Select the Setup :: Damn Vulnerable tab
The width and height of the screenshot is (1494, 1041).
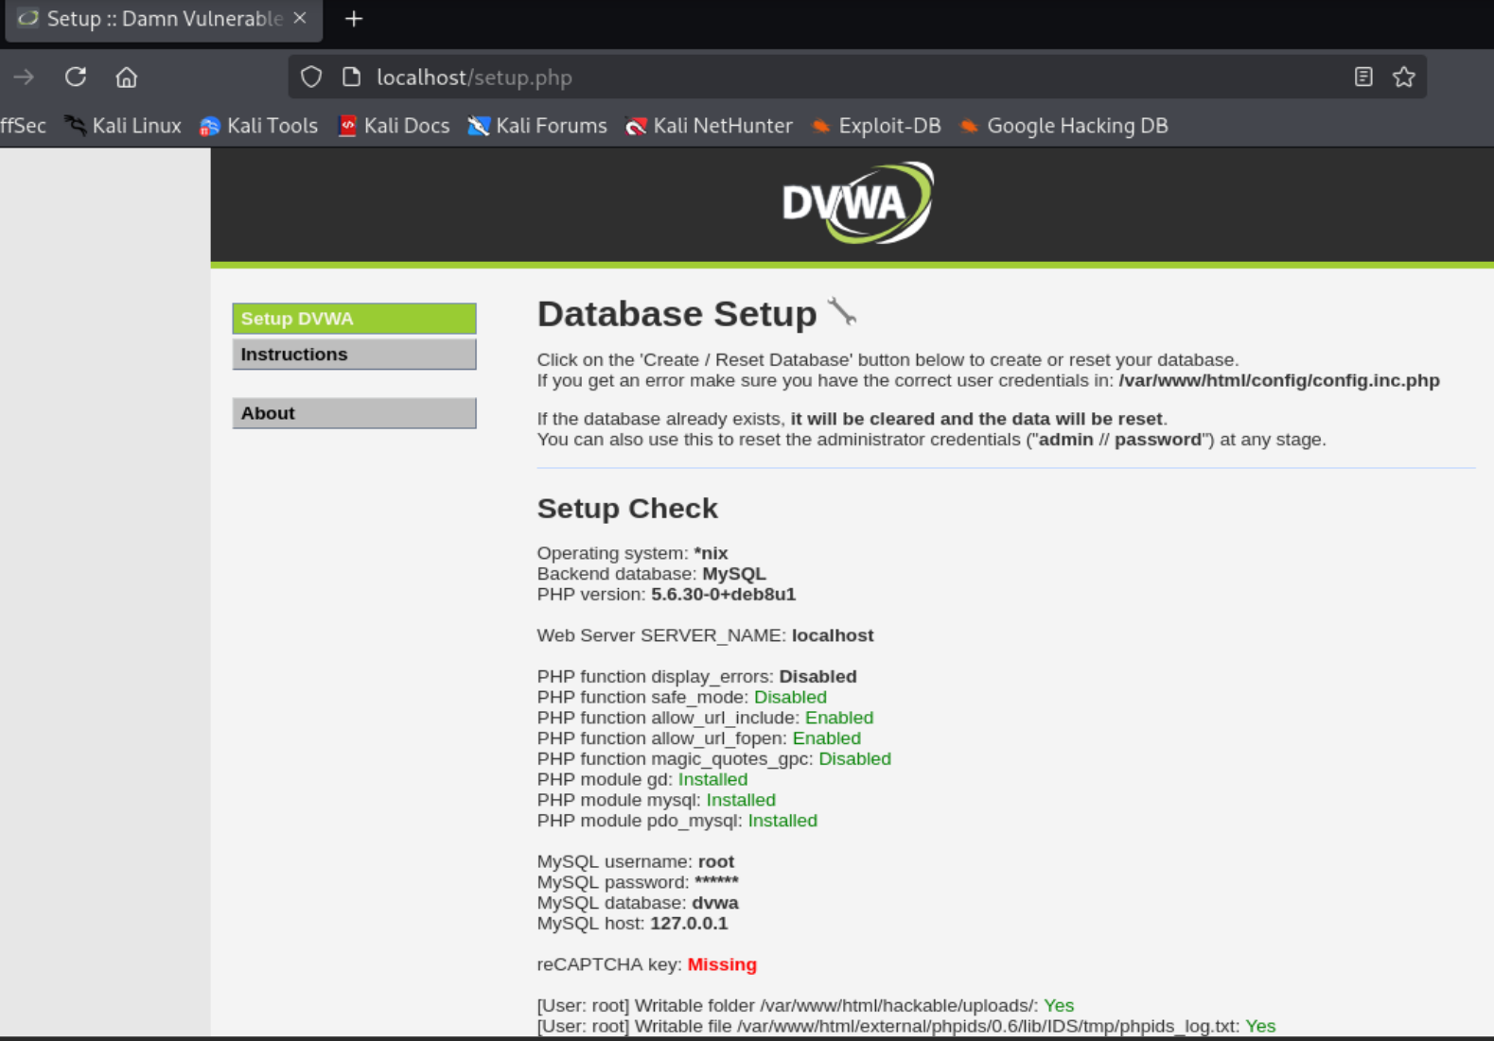click(164, 19)
